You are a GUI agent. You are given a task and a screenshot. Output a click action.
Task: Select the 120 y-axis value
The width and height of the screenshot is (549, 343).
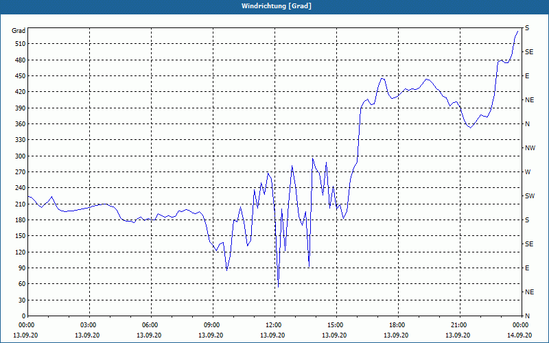(x=20, y=252)
